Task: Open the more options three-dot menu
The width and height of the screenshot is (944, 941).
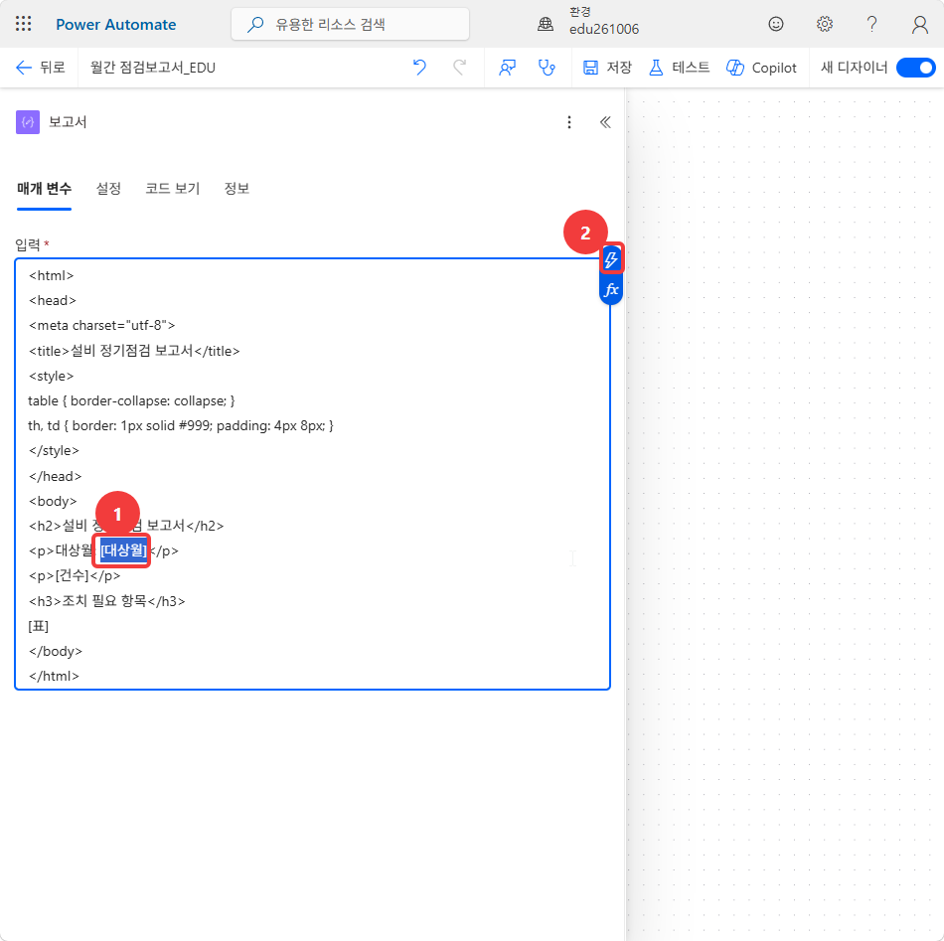Action: click(x=569, y=122)
